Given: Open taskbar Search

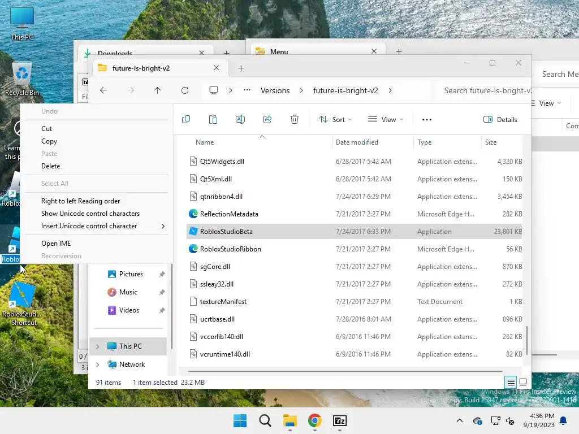Looking at the screenshot, I should click(x=265, y=420).
